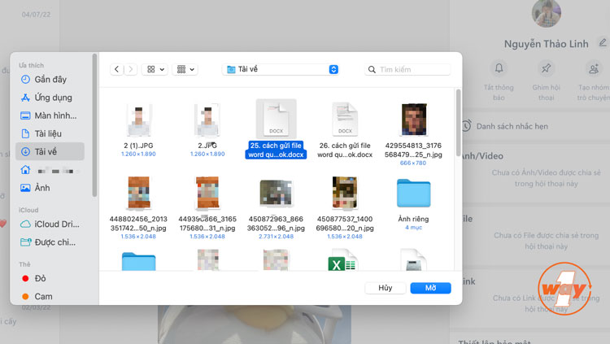Click the magnifier search icon
The height and width of the screenshot is (344, 610).
[x=372, y=69]
